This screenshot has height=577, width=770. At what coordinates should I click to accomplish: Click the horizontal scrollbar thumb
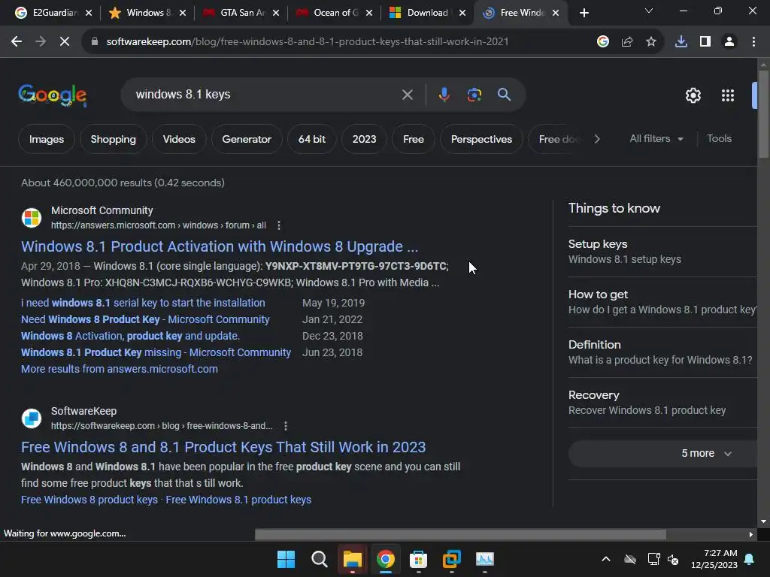460,534
